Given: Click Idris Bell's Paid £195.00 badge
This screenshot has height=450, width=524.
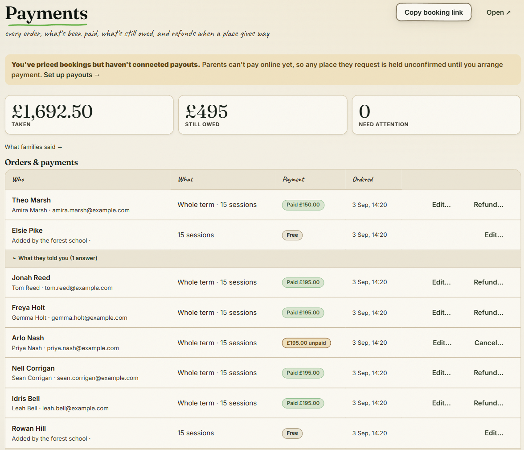Looking at the screenshot, I should (303, 403).
